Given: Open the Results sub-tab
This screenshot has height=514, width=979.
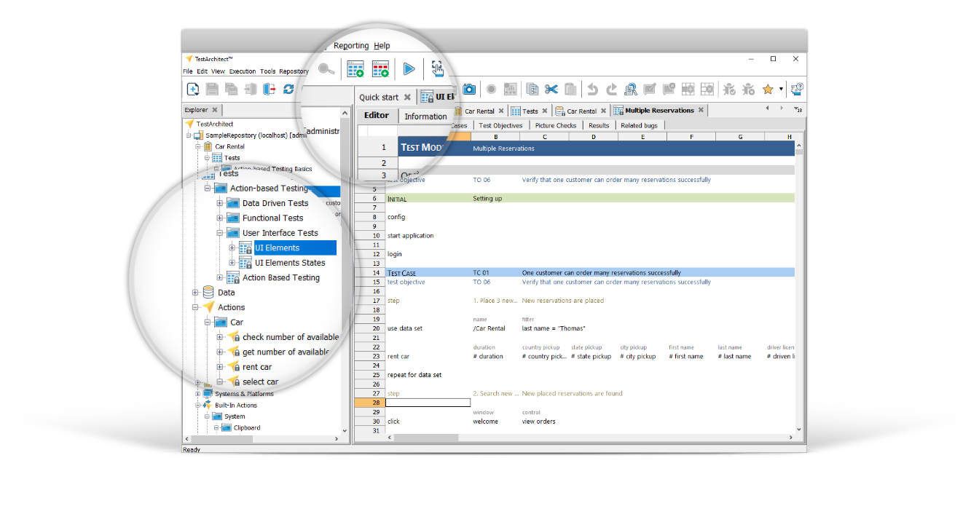Looking at the screenshot, I should 599,125.
